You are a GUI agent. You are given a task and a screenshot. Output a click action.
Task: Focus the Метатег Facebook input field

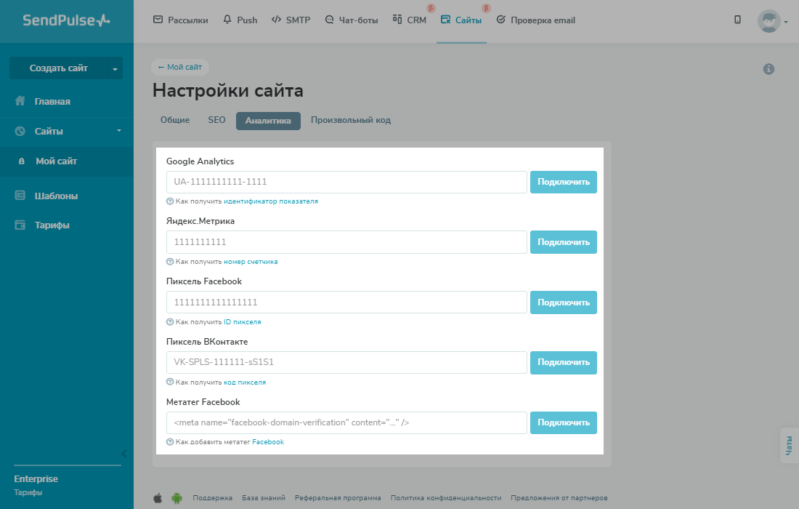click(346, 422)
